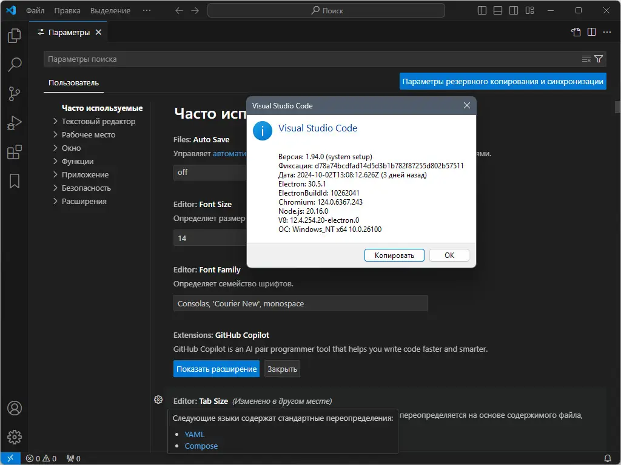Open the Manage gear menu
This screenshot has width=621, height=465.
[13, 437]
